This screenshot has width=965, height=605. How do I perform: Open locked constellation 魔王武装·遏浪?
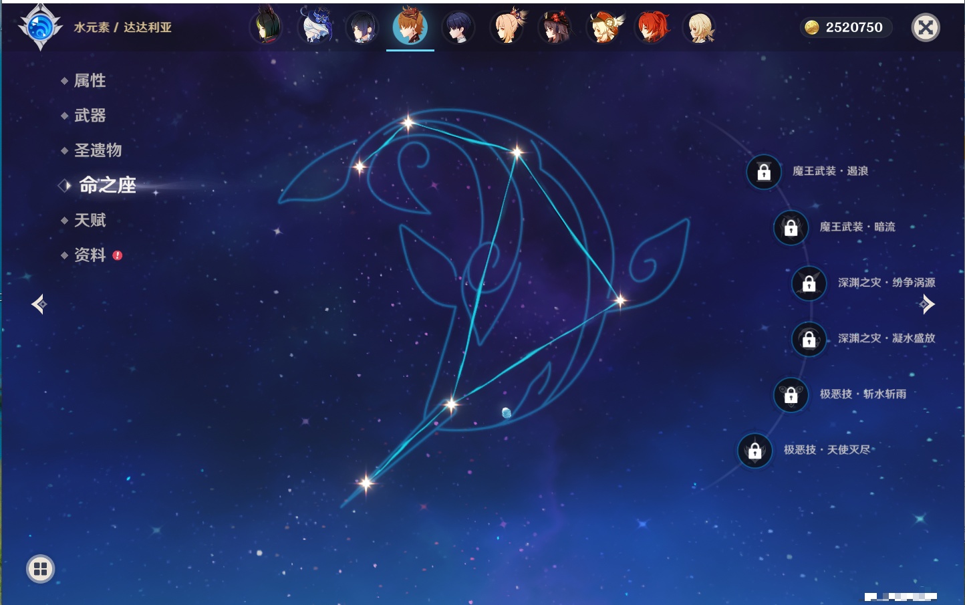click(x=764, y=172)
